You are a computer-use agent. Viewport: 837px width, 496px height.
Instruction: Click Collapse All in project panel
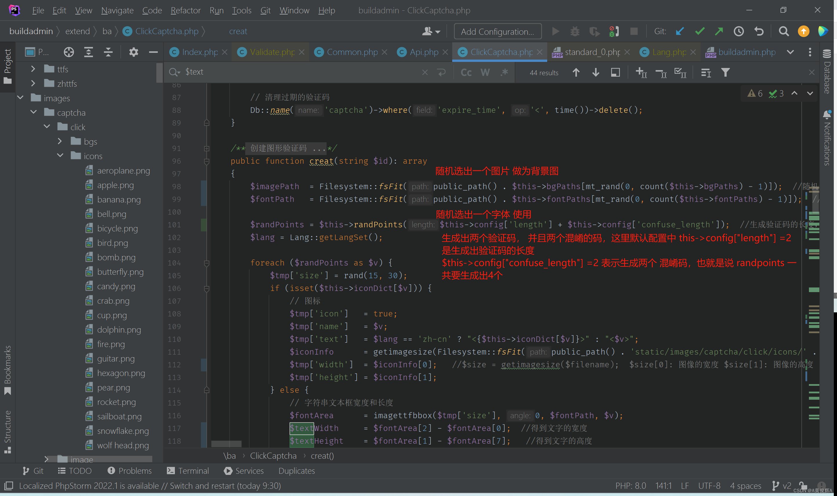coord(108,52)
